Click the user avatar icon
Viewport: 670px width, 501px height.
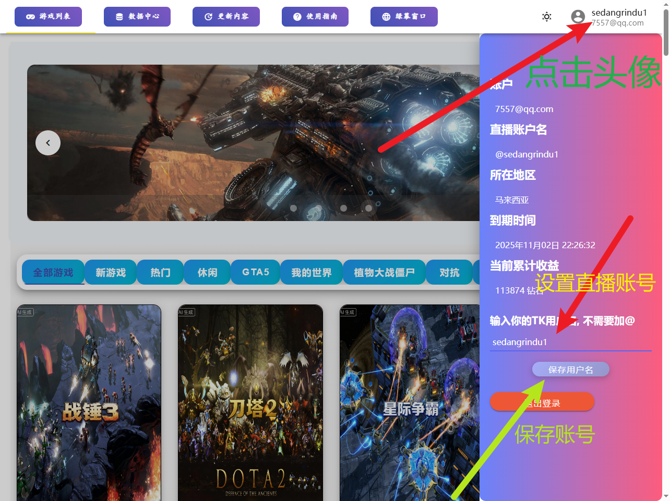pyautogui.click(x=578, y=17)
